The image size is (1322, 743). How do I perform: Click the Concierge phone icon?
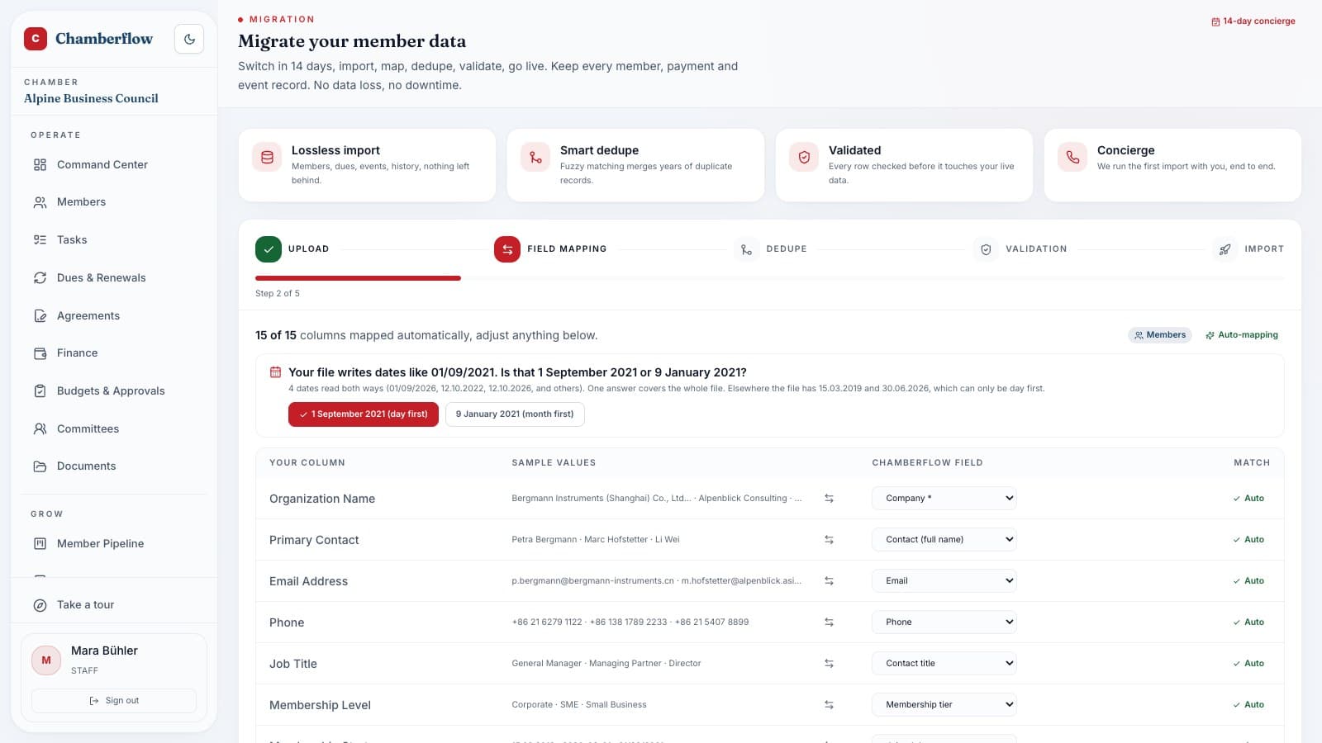(x=1072, y=157)
